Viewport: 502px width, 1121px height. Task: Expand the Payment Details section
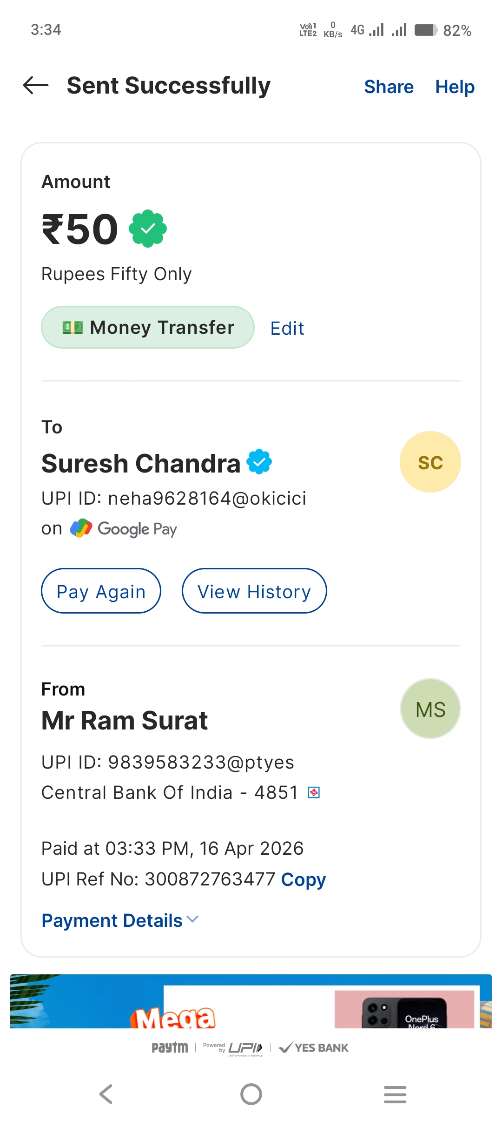click(x=120, y=920)
